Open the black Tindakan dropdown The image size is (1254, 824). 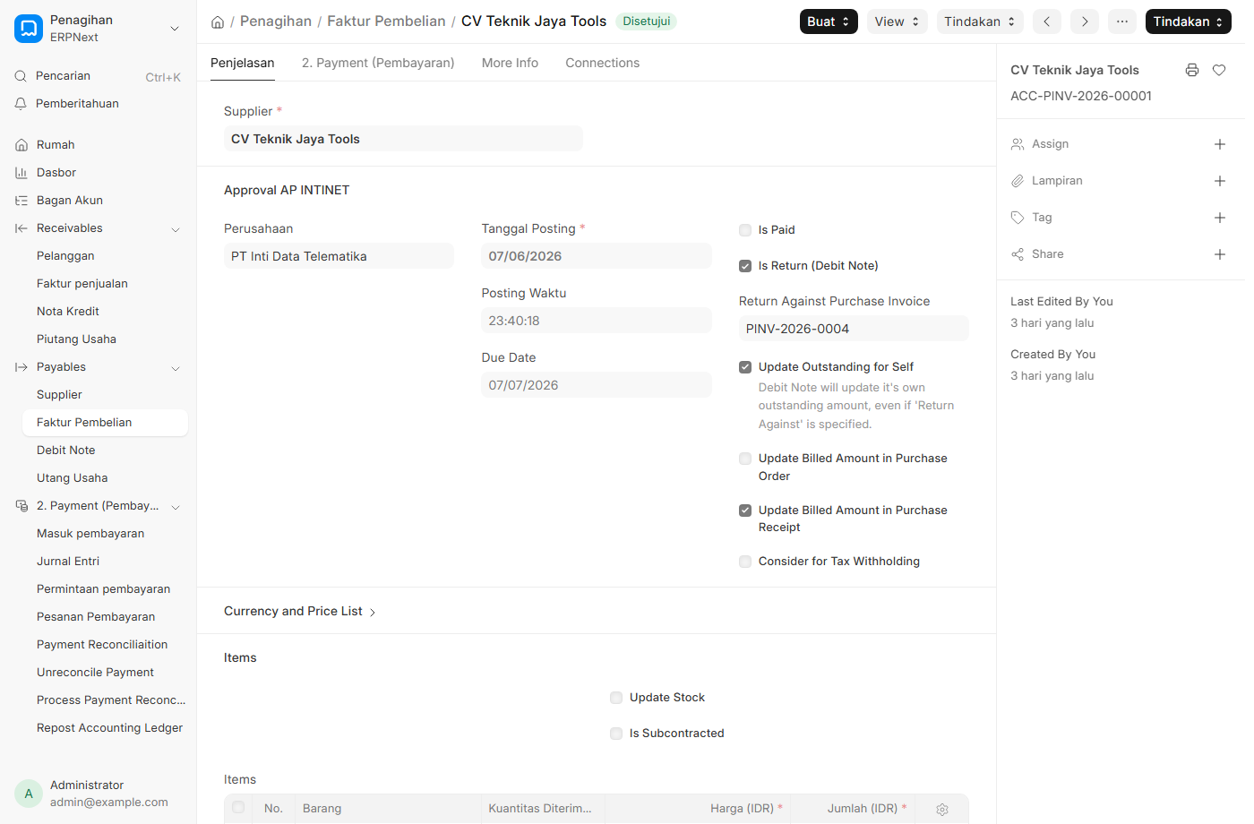tap(1189, 21)
